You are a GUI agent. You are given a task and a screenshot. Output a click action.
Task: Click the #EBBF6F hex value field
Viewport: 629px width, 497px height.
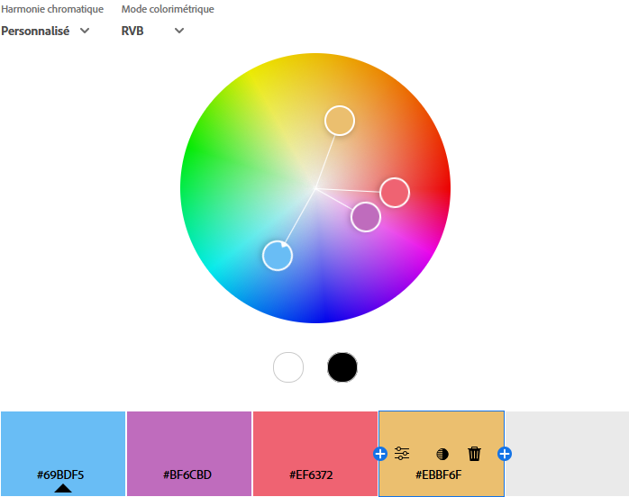pos(438,474)
